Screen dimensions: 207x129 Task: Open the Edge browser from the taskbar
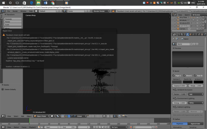pyautogui.click(x=31, y=3)
